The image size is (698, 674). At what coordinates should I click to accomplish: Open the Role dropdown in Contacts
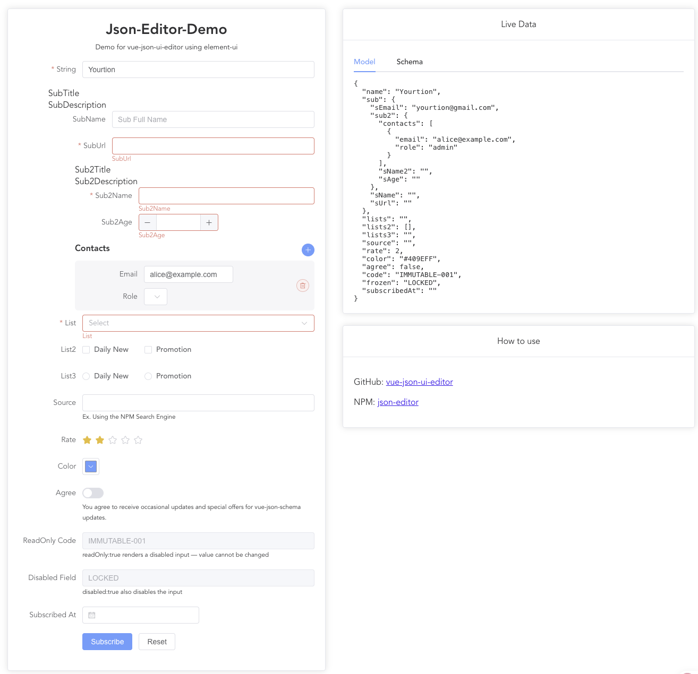(x=156, y=297)
